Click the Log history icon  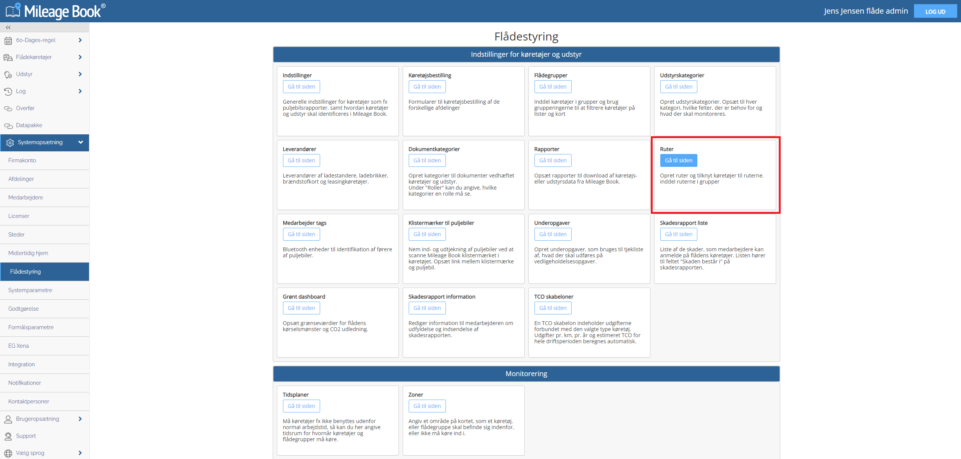(x=8, y=92)
